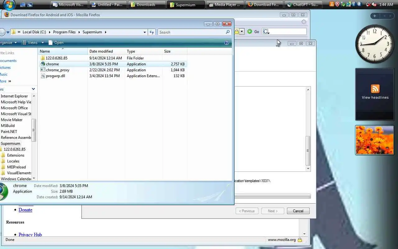Open the Views dropdown arrow
This screenshot has width=398, height=249.
43,43
